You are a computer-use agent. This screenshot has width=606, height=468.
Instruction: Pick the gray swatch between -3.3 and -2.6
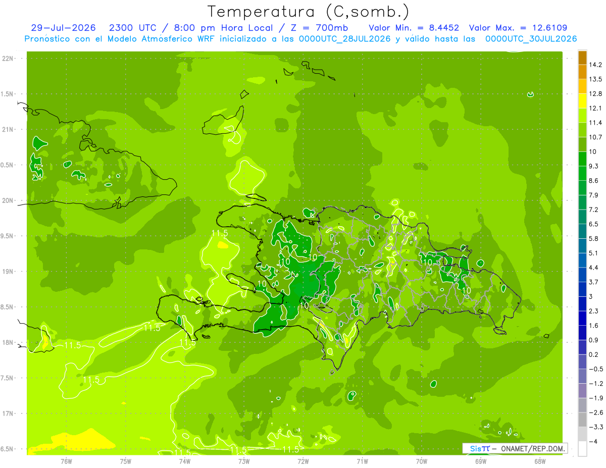582,420
